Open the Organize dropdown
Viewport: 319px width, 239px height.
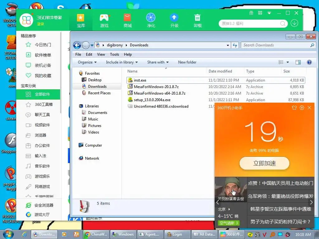tap(87, 62)
